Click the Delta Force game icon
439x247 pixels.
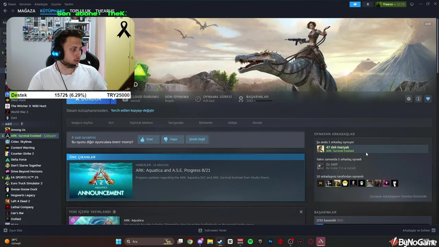pyautogui.click(x=7, y=160)
